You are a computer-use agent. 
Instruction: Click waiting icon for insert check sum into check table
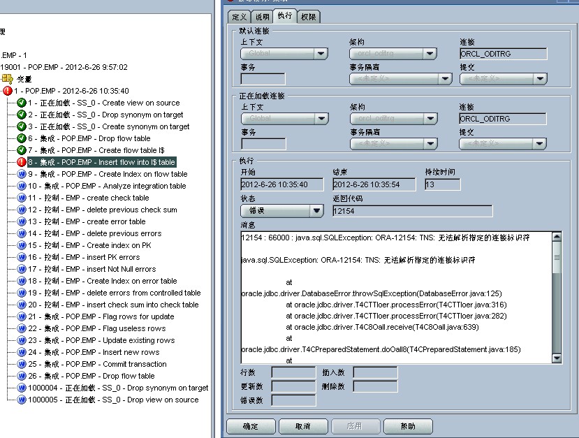(x=22, y=305)
